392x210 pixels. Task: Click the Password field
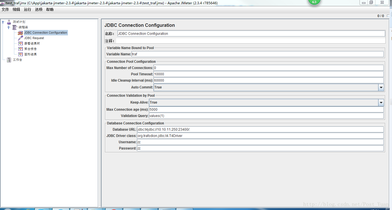click(x=260, y=148)
